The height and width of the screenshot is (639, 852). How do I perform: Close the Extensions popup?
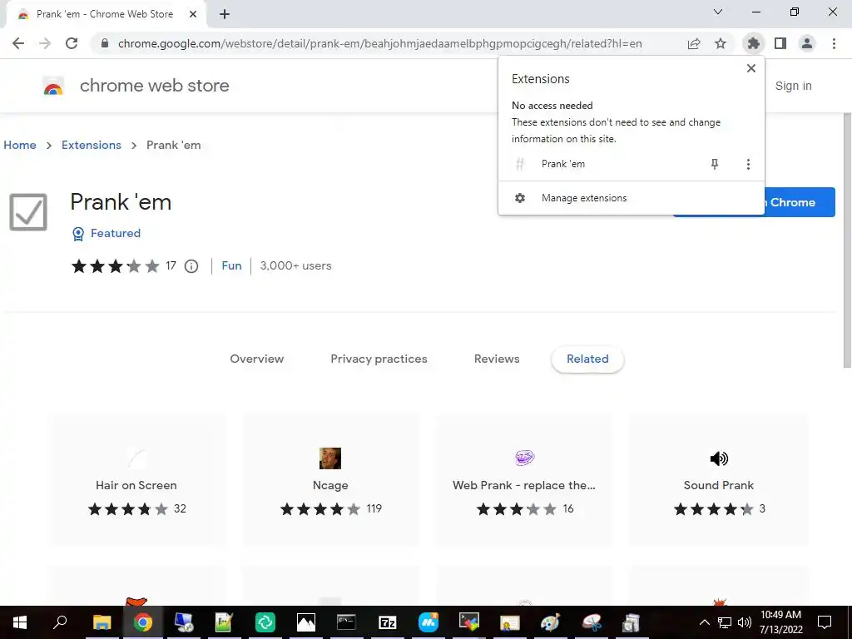(x=751, y=68)
